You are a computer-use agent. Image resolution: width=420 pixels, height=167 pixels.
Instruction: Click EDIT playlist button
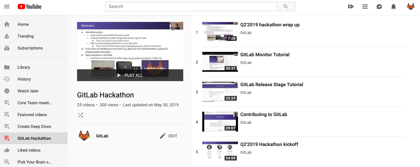tap(169, 136)
